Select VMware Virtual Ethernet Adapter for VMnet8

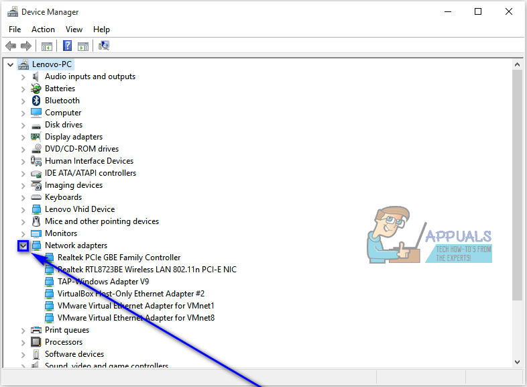(136, 318)
